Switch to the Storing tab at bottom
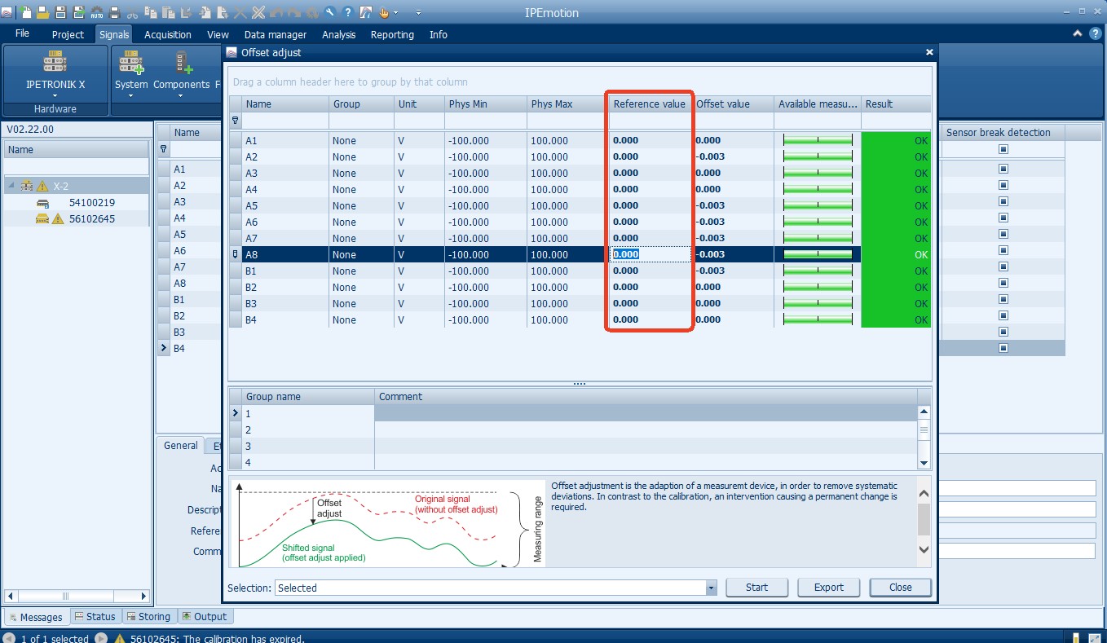1107x643 pixels. pos(148,617)
